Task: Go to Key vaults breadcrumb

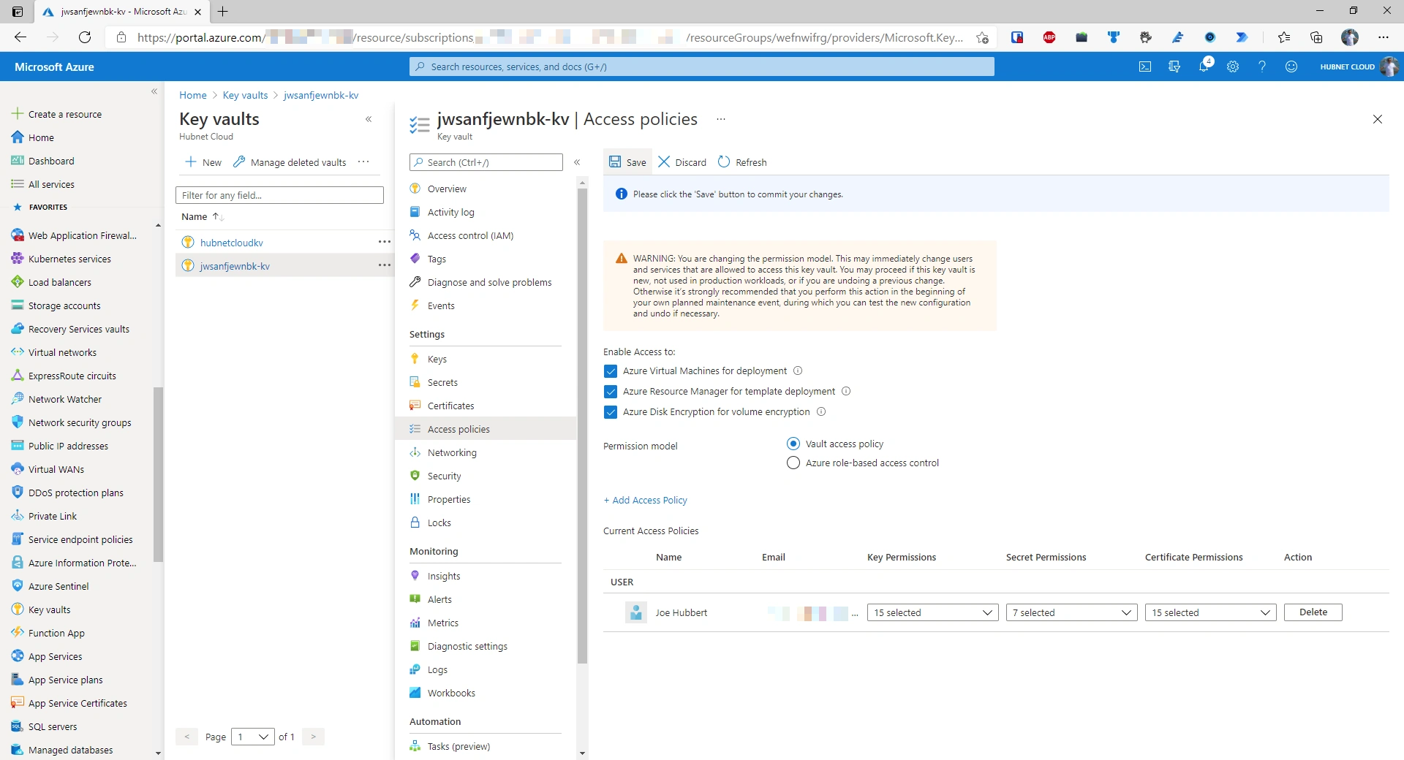Action: coord(245,95)
